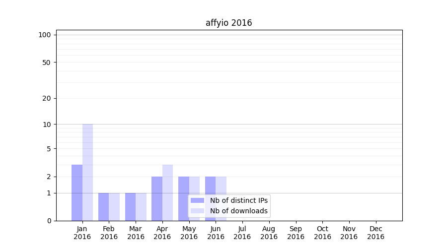Screen dimensions: 447x248
Task: Select the February distinct IPs bar
Action: coord(103,207)
